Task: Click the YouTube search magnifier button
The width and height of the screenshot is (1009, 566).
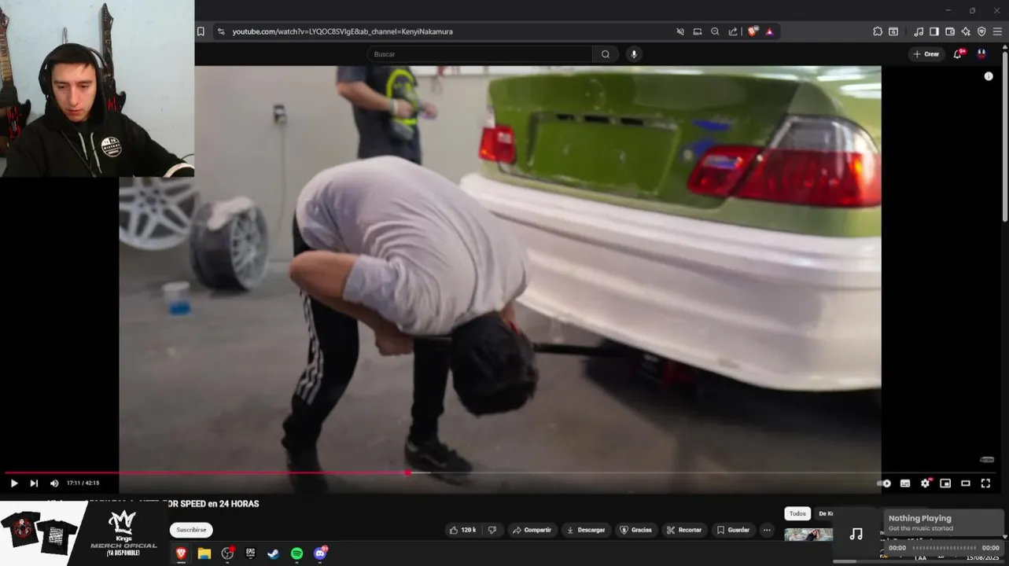Action: [x=606, y=54]
